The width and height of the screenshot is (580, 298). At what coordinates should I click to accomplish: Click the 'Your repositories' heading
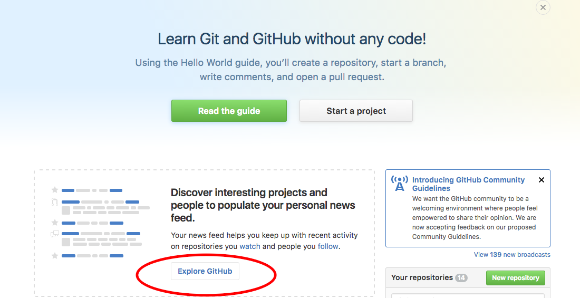[422, 277]
